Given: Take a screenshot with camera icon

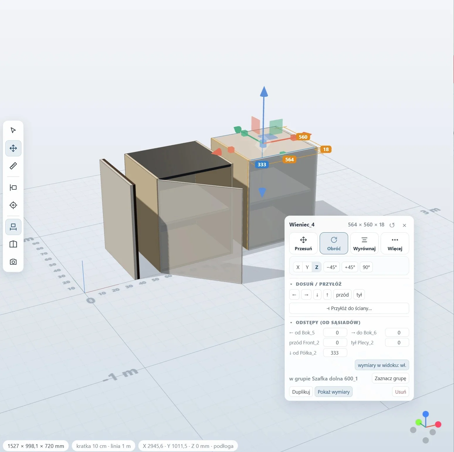Looking at the screenshot, I should (13, 262).
